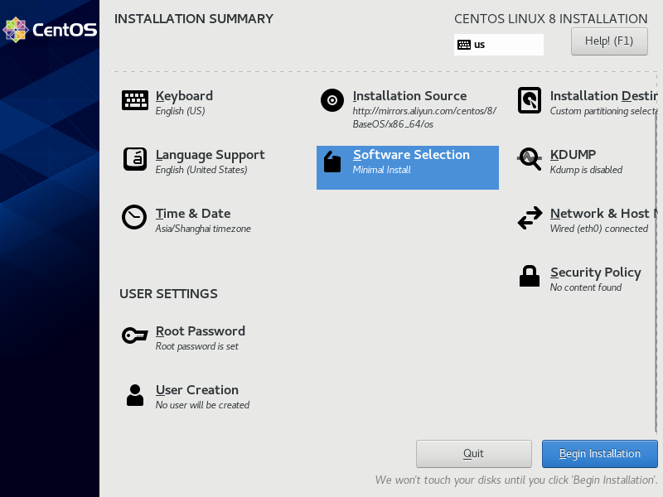
Task: Click the Time & Date clock icon
Action: click(x=134, y=217)
